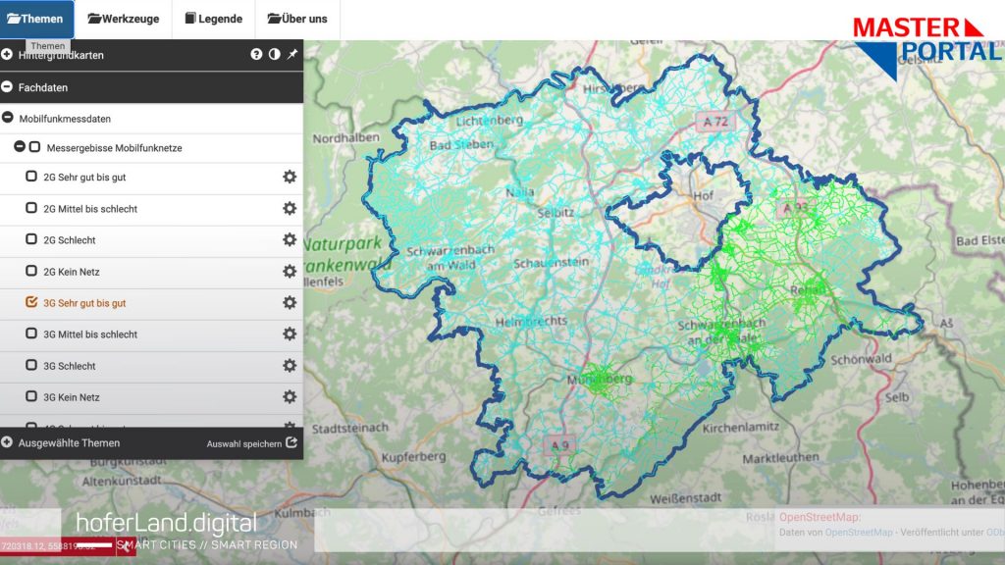Screen dimensions: 1005x565
Task: Check the 3G Kein Netz layer
Action: coord(31,396)
